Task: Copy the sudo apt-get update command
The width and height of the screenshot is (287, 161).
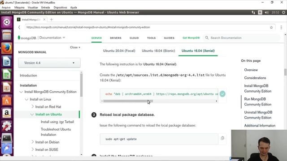Action: (222, 138)
